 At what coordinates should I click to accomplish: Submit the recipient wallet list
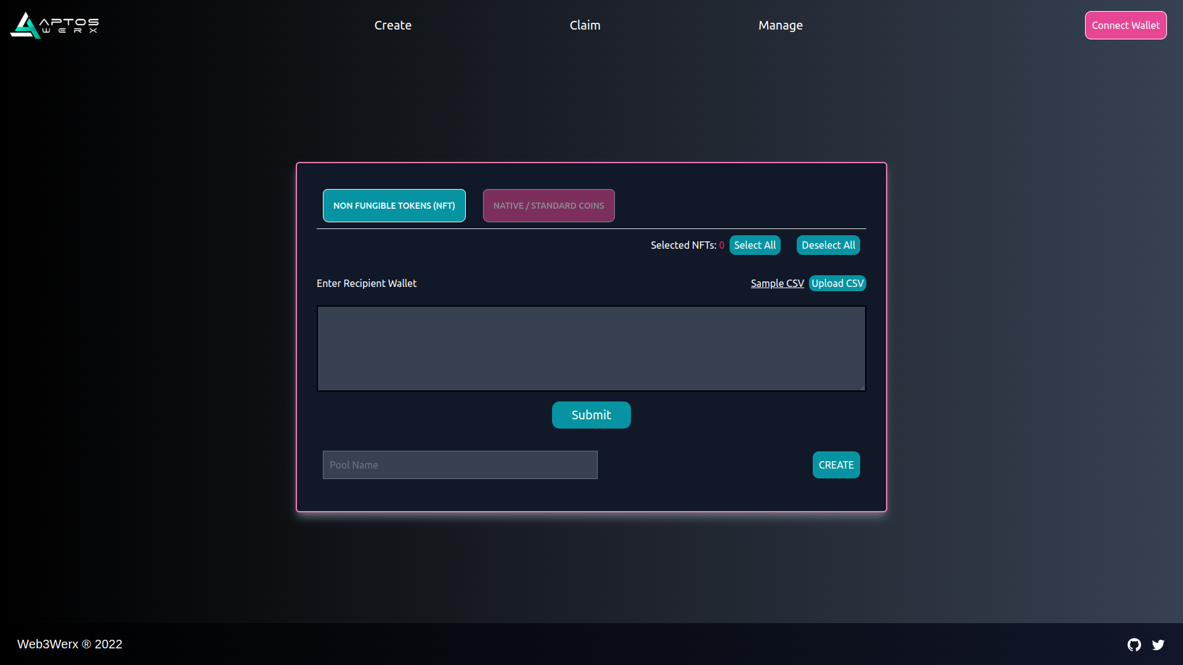pyautogui.click(x=591, y=414)
